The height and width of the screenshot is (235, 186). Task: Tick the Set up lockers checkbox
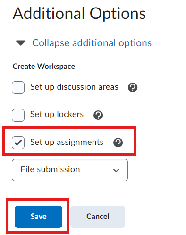(18, 115)
